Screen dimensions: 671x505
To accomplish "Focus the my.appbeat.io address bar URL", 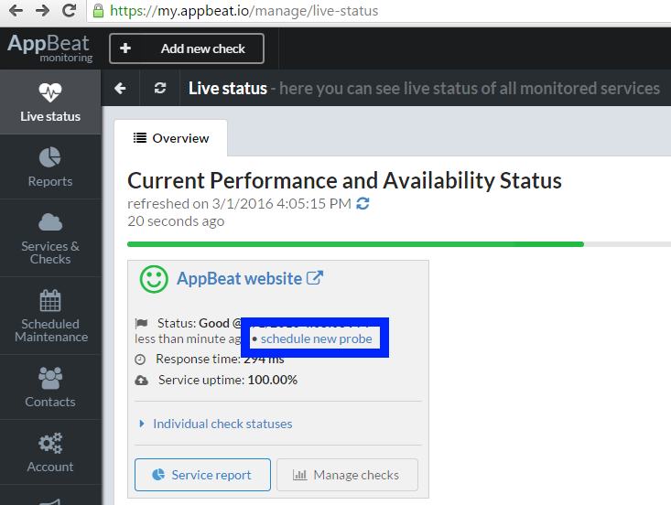I will click(x=244, y=11).
